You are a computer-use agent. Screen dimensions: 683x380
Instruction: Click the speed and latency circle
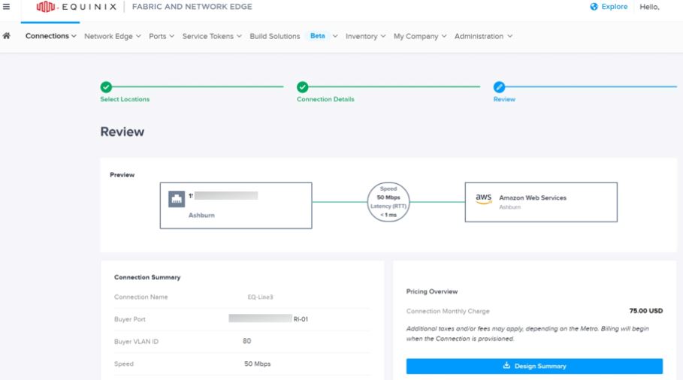click(x=388, y=202)
